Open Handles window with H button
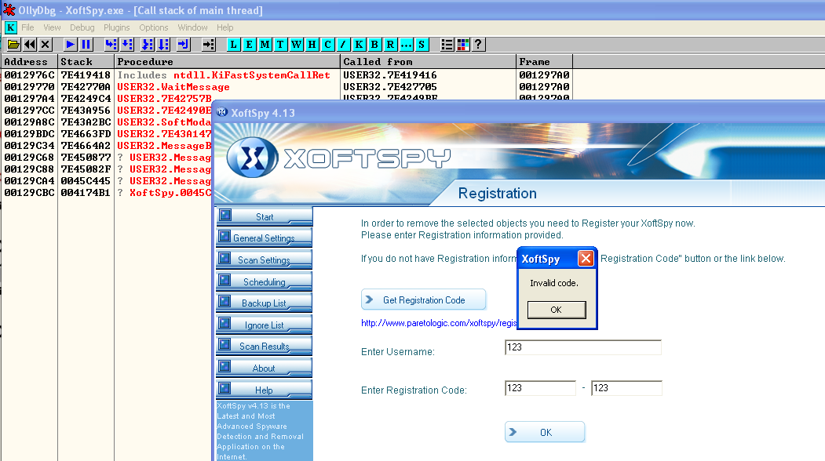Viewport: 825px width, 461px height. click(x=312, y=45)
